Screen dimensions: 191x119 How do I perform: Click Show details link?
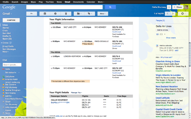tap(171, 38)
